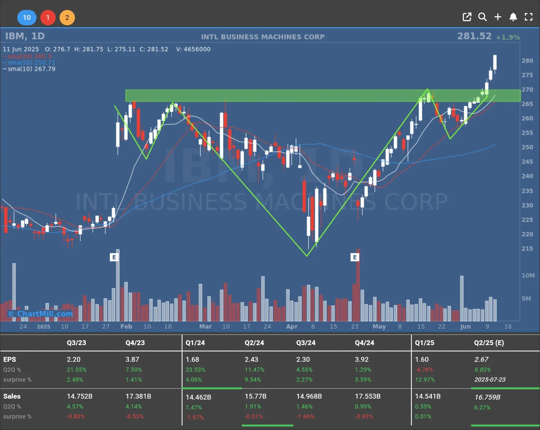Click INTL BUSINESS MACHINES CORP chart title
This screenshot has height=430, width=540.
[x=263, y=37]
